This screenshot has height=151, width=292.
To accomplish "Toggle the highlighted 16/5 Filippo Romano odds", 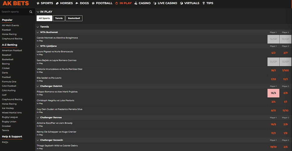I will point(273,93).
